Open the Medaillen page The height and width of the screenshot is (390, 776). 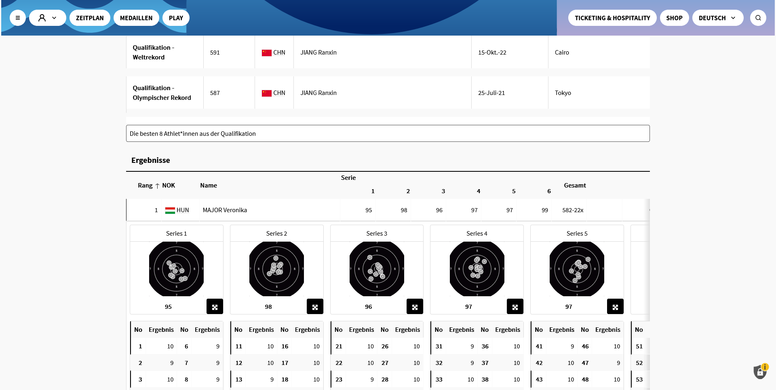point(136,18)
